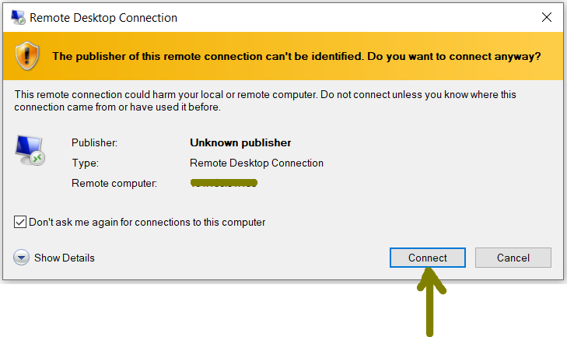This screenshot has height=337, width=567.
Task: Expand the Show Details chevron
Action: tap(21, 258)
